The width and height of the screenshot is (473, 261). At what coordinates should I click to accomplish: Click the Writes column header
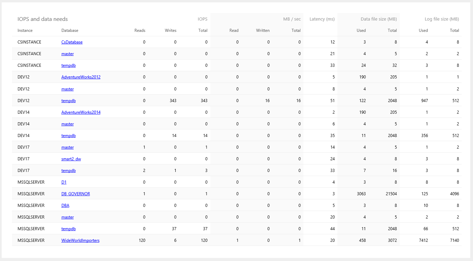pos(171,30)
